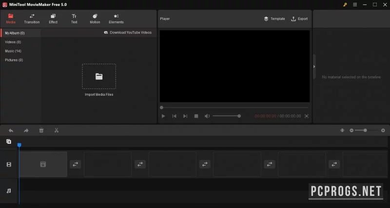390x208 pixels.
Task: Mute the player volume speaker icon
Action: [x=207, y=116]
